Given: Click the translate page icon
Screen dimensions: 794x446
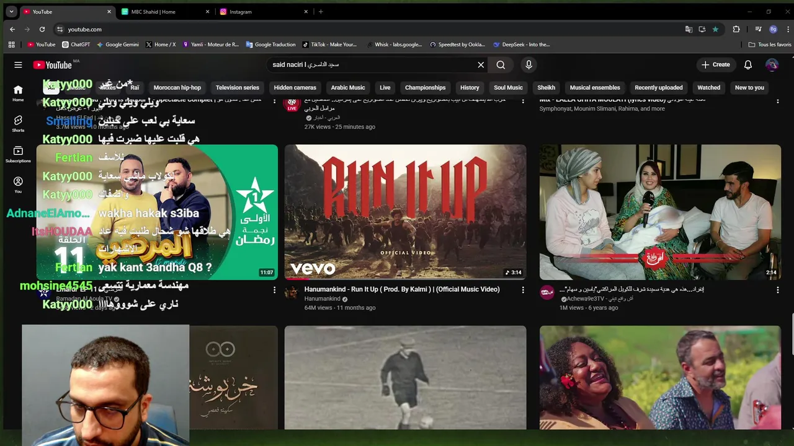Looking at the screenshot, I should (689, 29).
